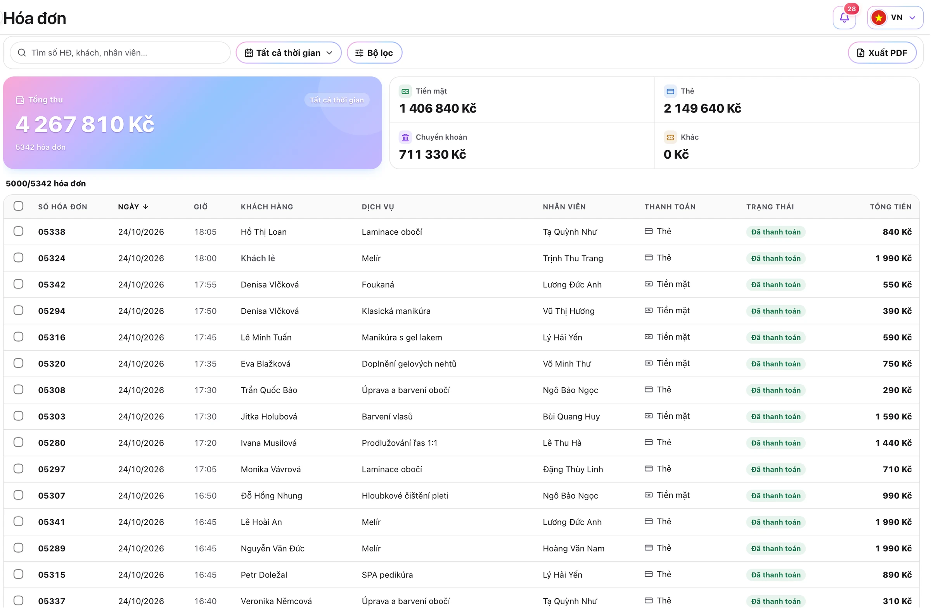The width and height of the screenshot is (931, 610).
Task: Click the Tiền mặt cash icon
Action: [x=406, y=92]
